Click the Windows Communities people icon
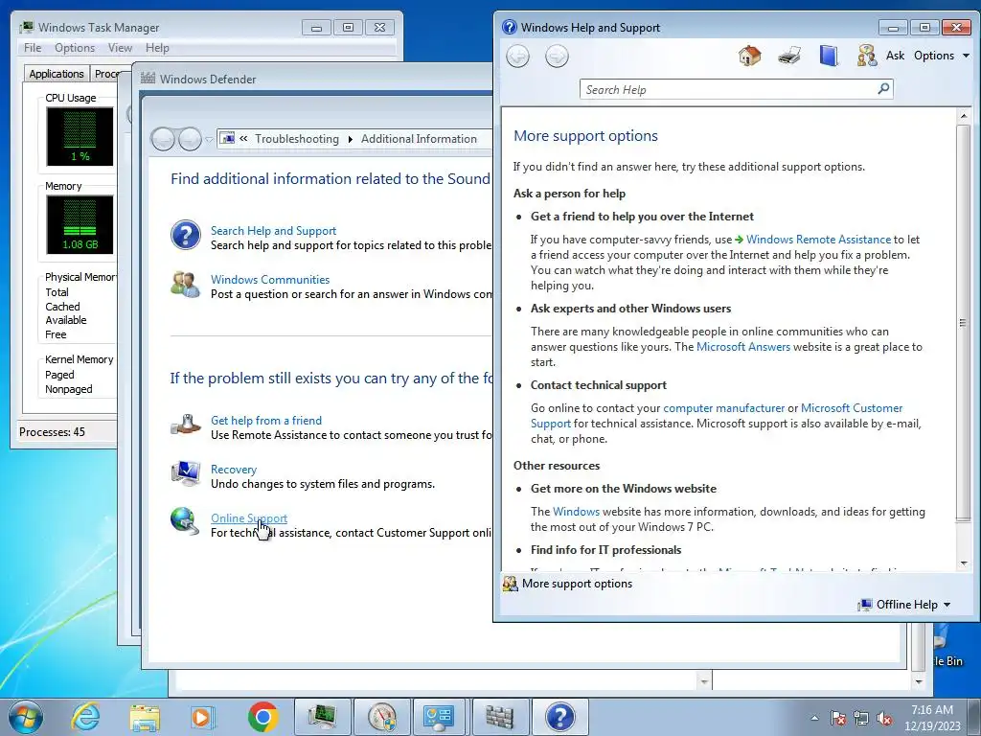Screen dimensions: 981x736 (185, 284)
